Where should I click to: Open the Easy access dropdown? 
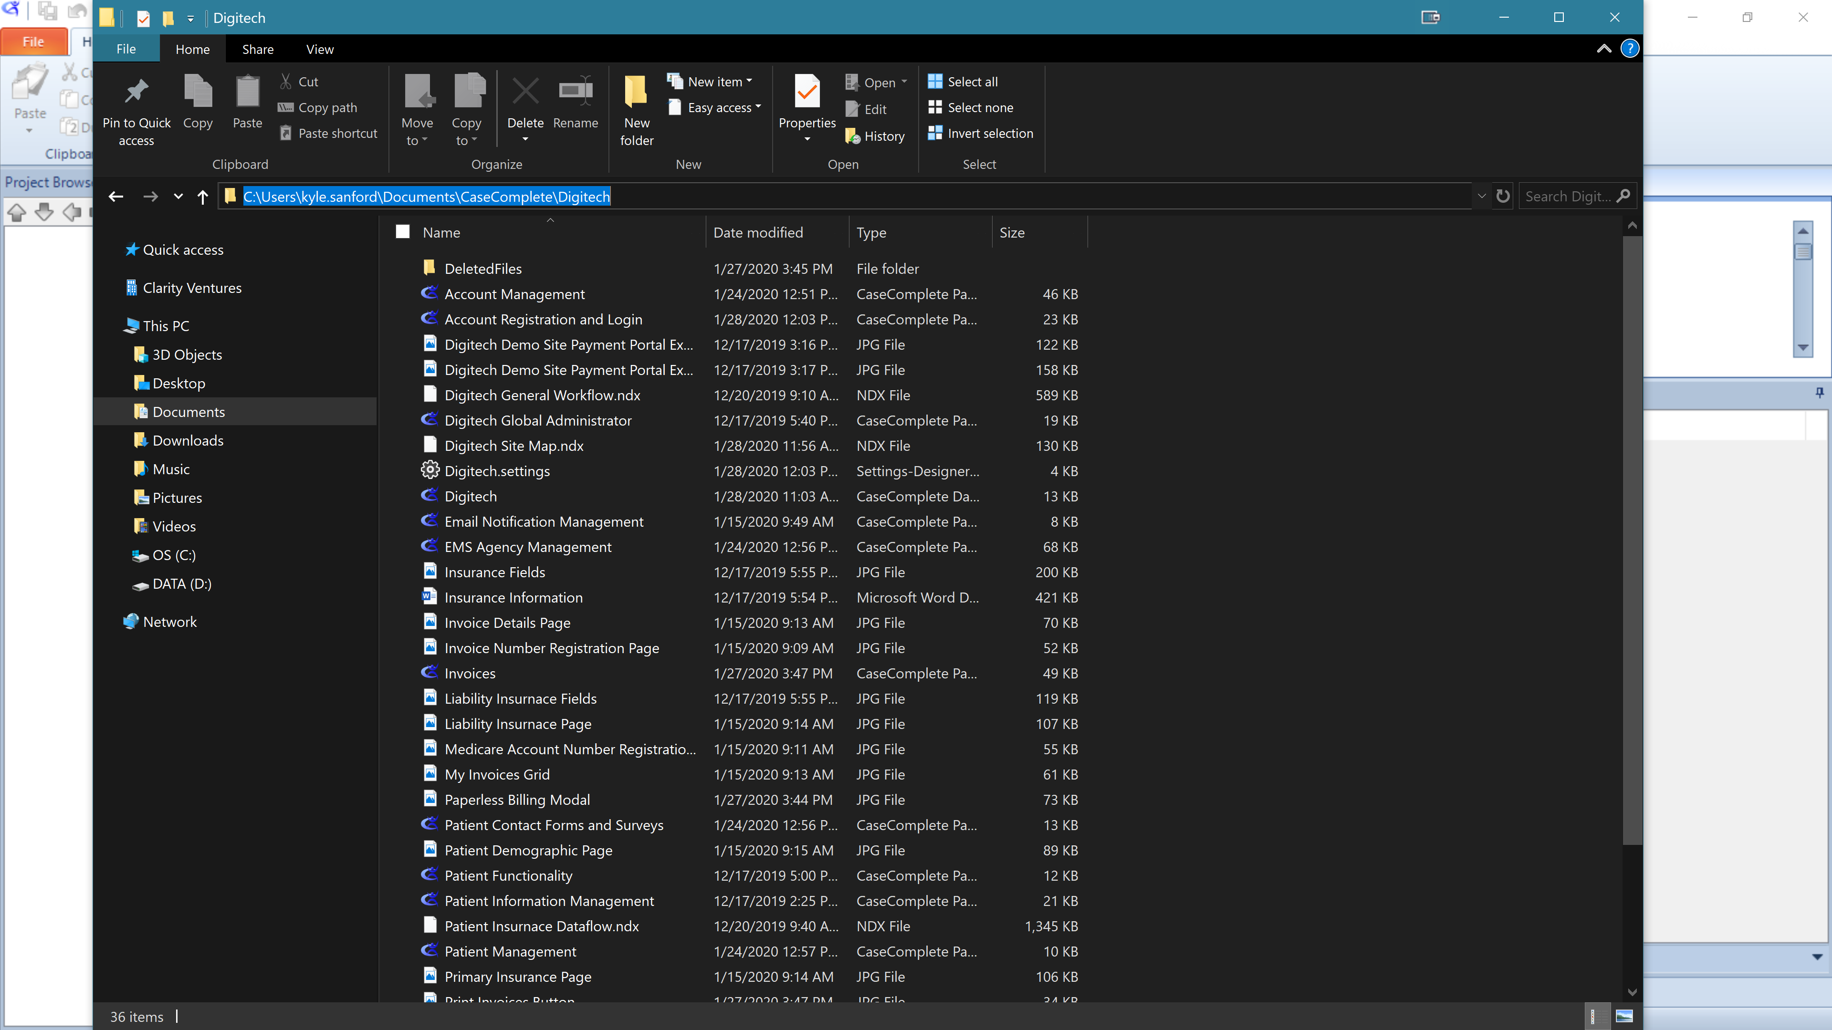pos(715,107)
